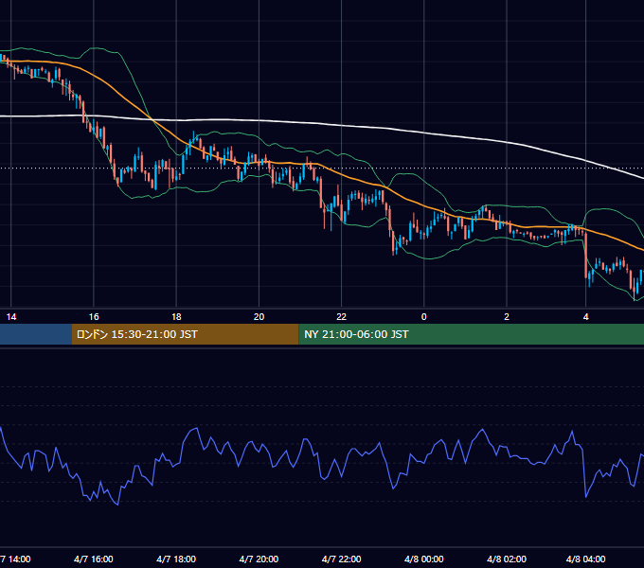
Task: Click the "0" hour label on price chart axis
Action: [424, 317]
